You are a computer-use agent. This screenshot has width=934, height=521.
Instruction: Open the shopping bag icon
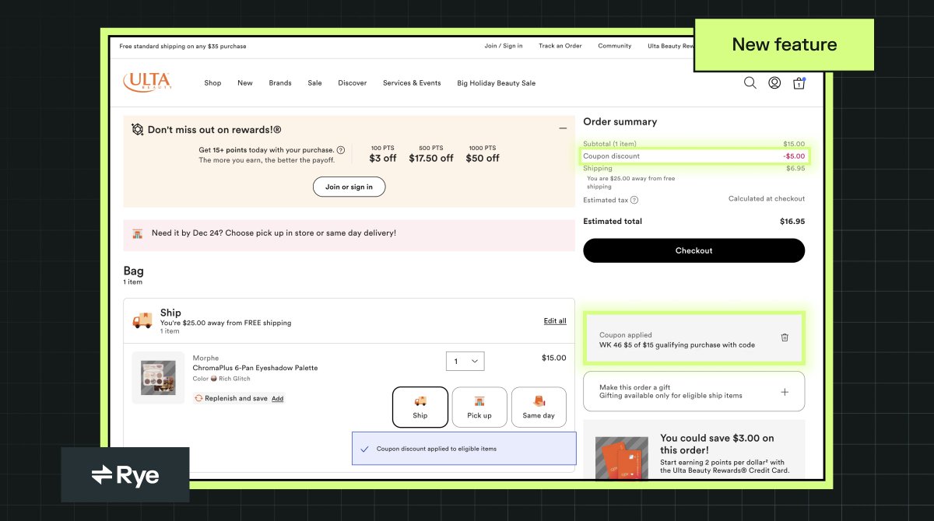click(799, 83)
